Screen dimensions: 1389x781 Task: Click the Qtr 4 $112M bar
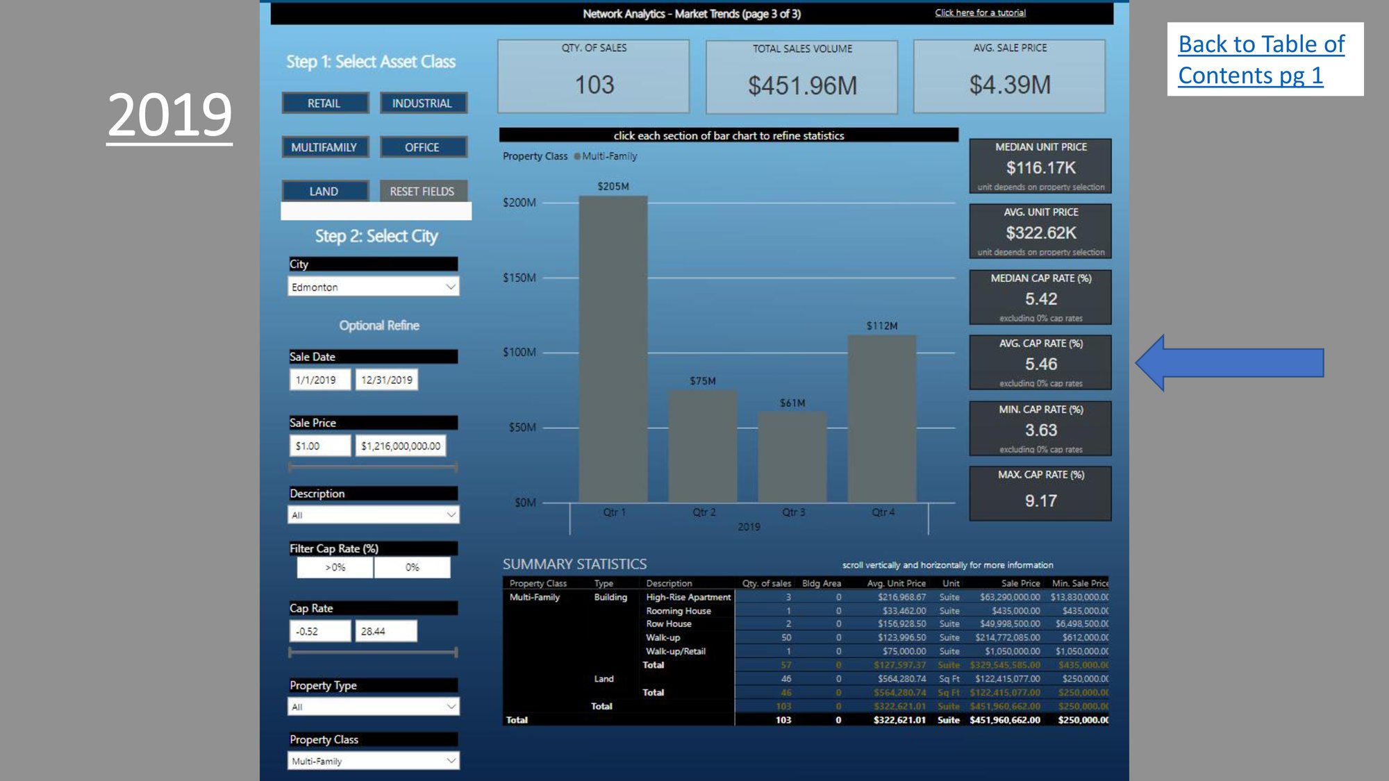point(881,419)
